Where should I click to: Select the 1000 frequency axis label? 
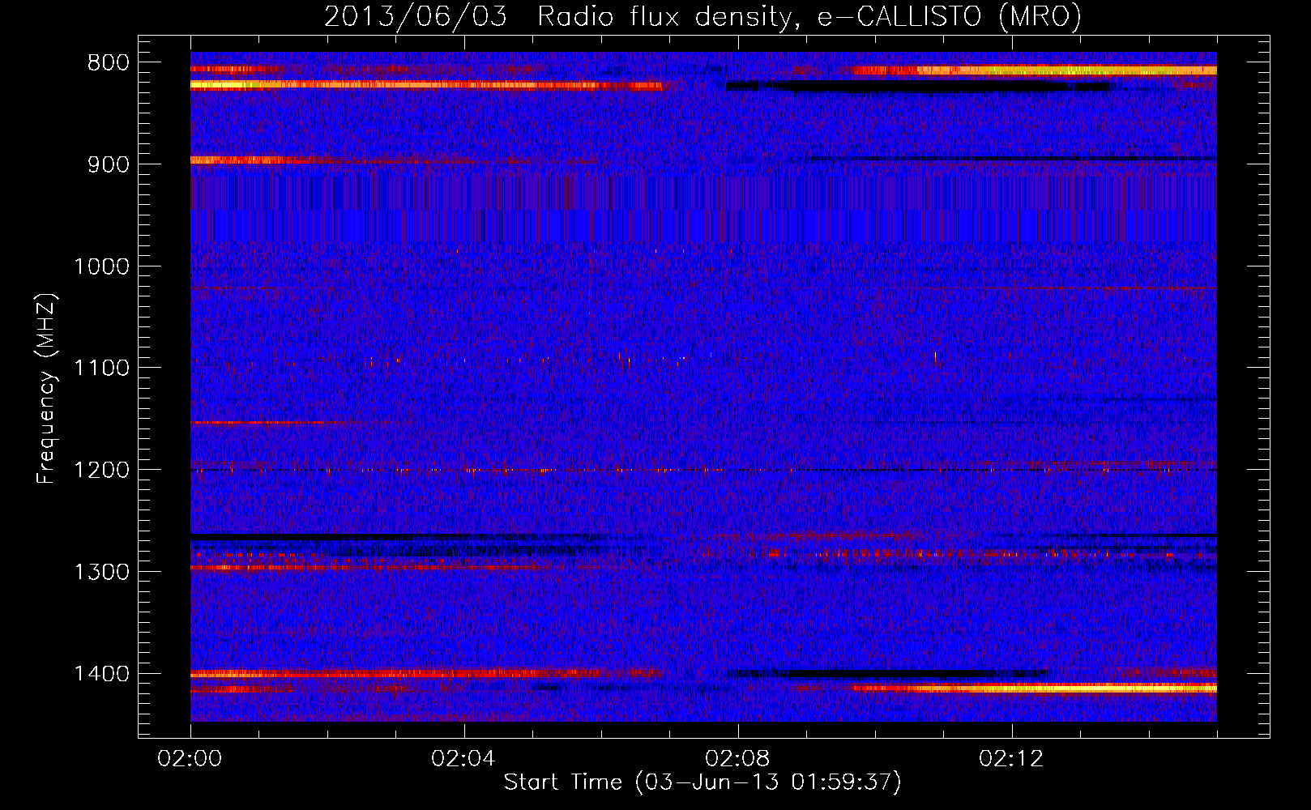tap(101, 266)
